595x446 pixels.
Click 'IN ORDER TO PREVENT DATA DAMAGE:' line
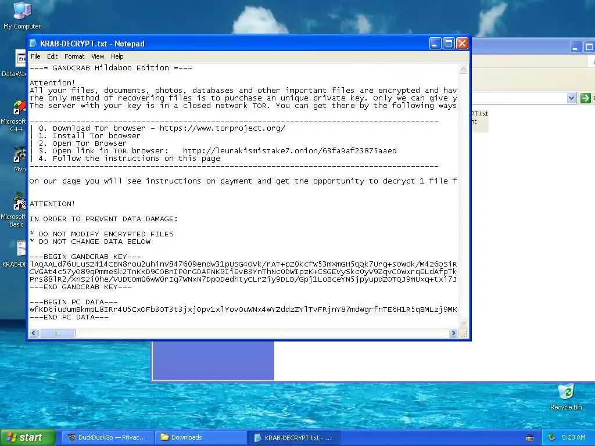pos(103,219)
